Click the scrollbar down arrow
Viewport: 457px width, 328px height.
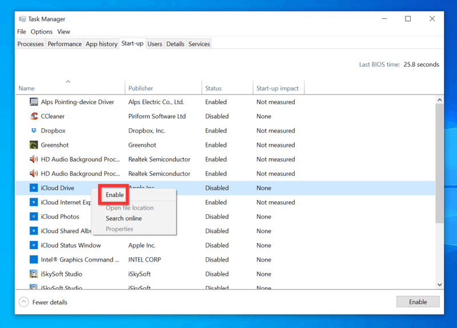tap(439, 285)
